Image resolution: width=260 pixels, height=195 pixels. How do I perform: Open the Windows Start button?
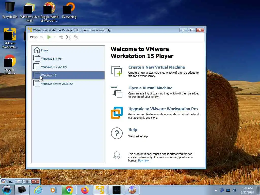pyautogui.click(x=7, y=190)
